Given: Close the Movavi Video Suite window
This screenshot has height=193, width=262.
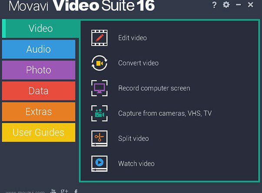Looking at the screenshot, I should click(250, 5).
